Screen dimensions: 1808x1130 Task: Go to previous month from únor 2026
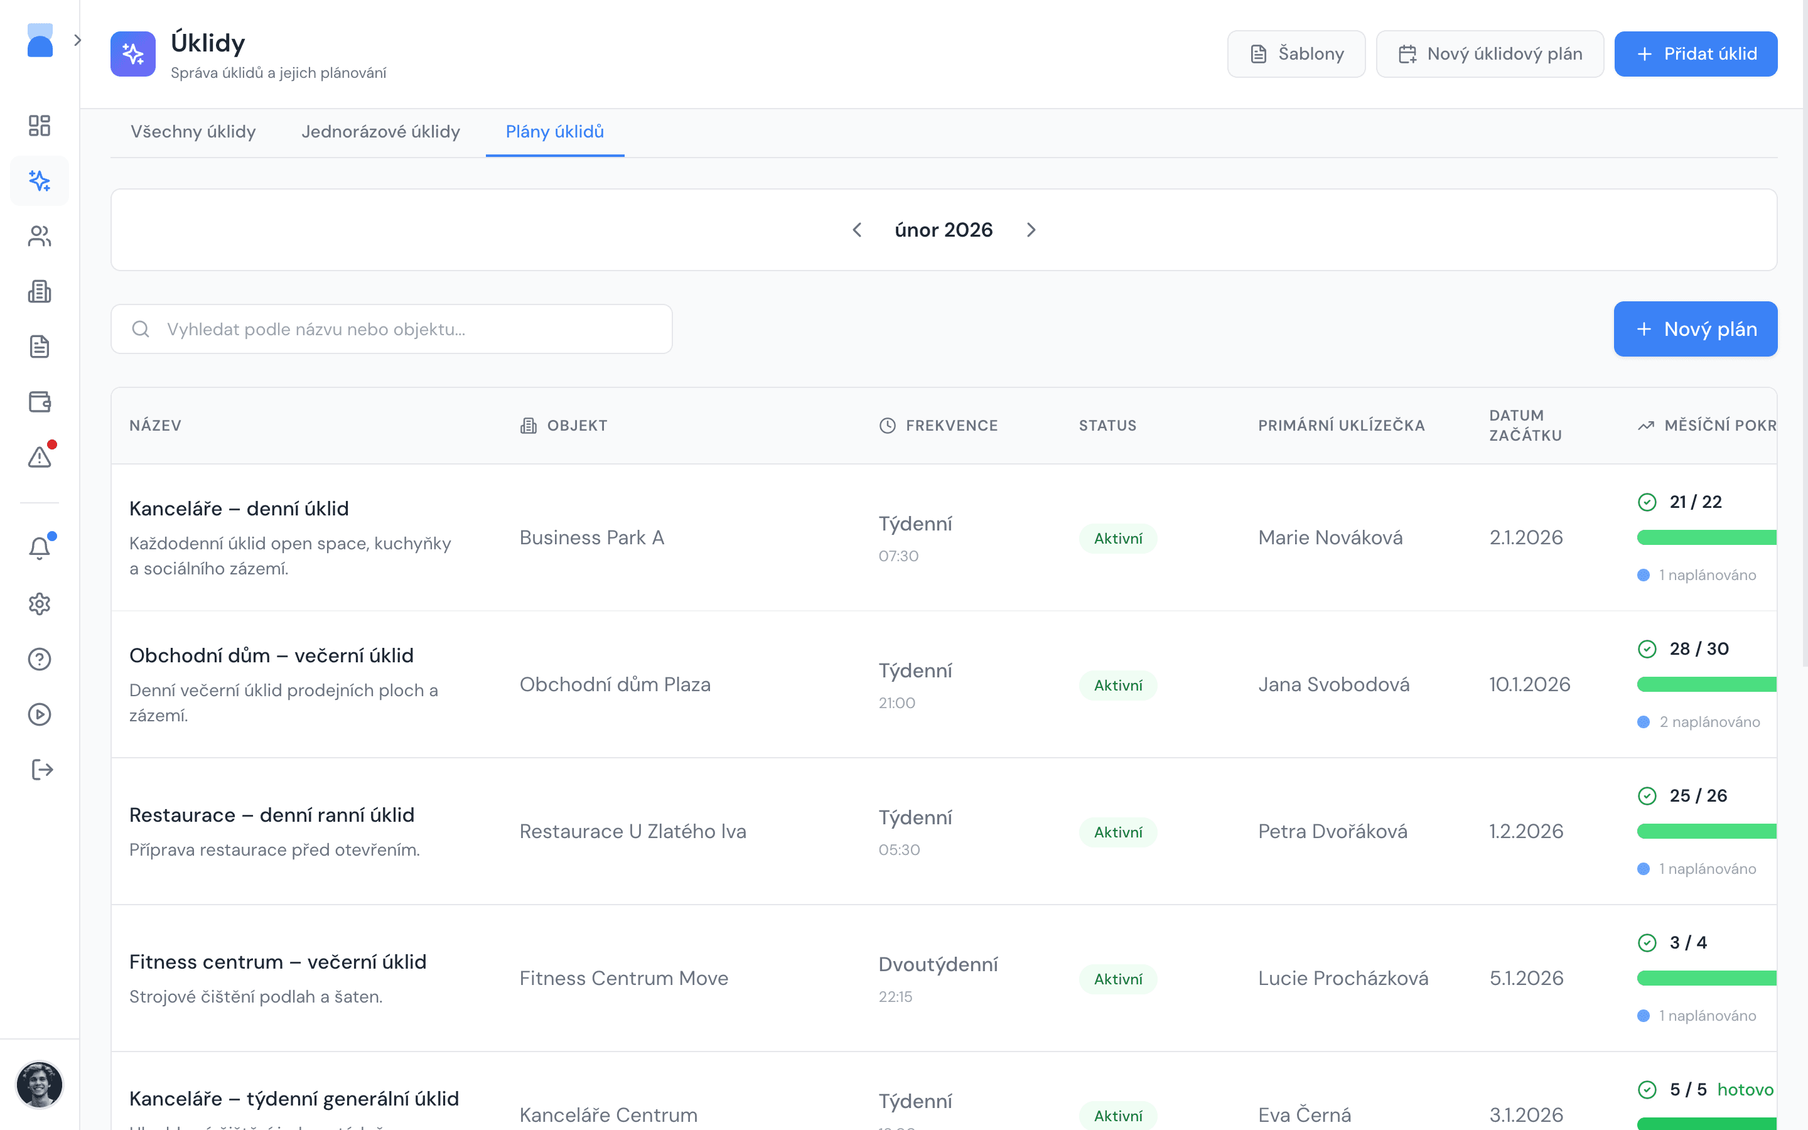(857, 230)
